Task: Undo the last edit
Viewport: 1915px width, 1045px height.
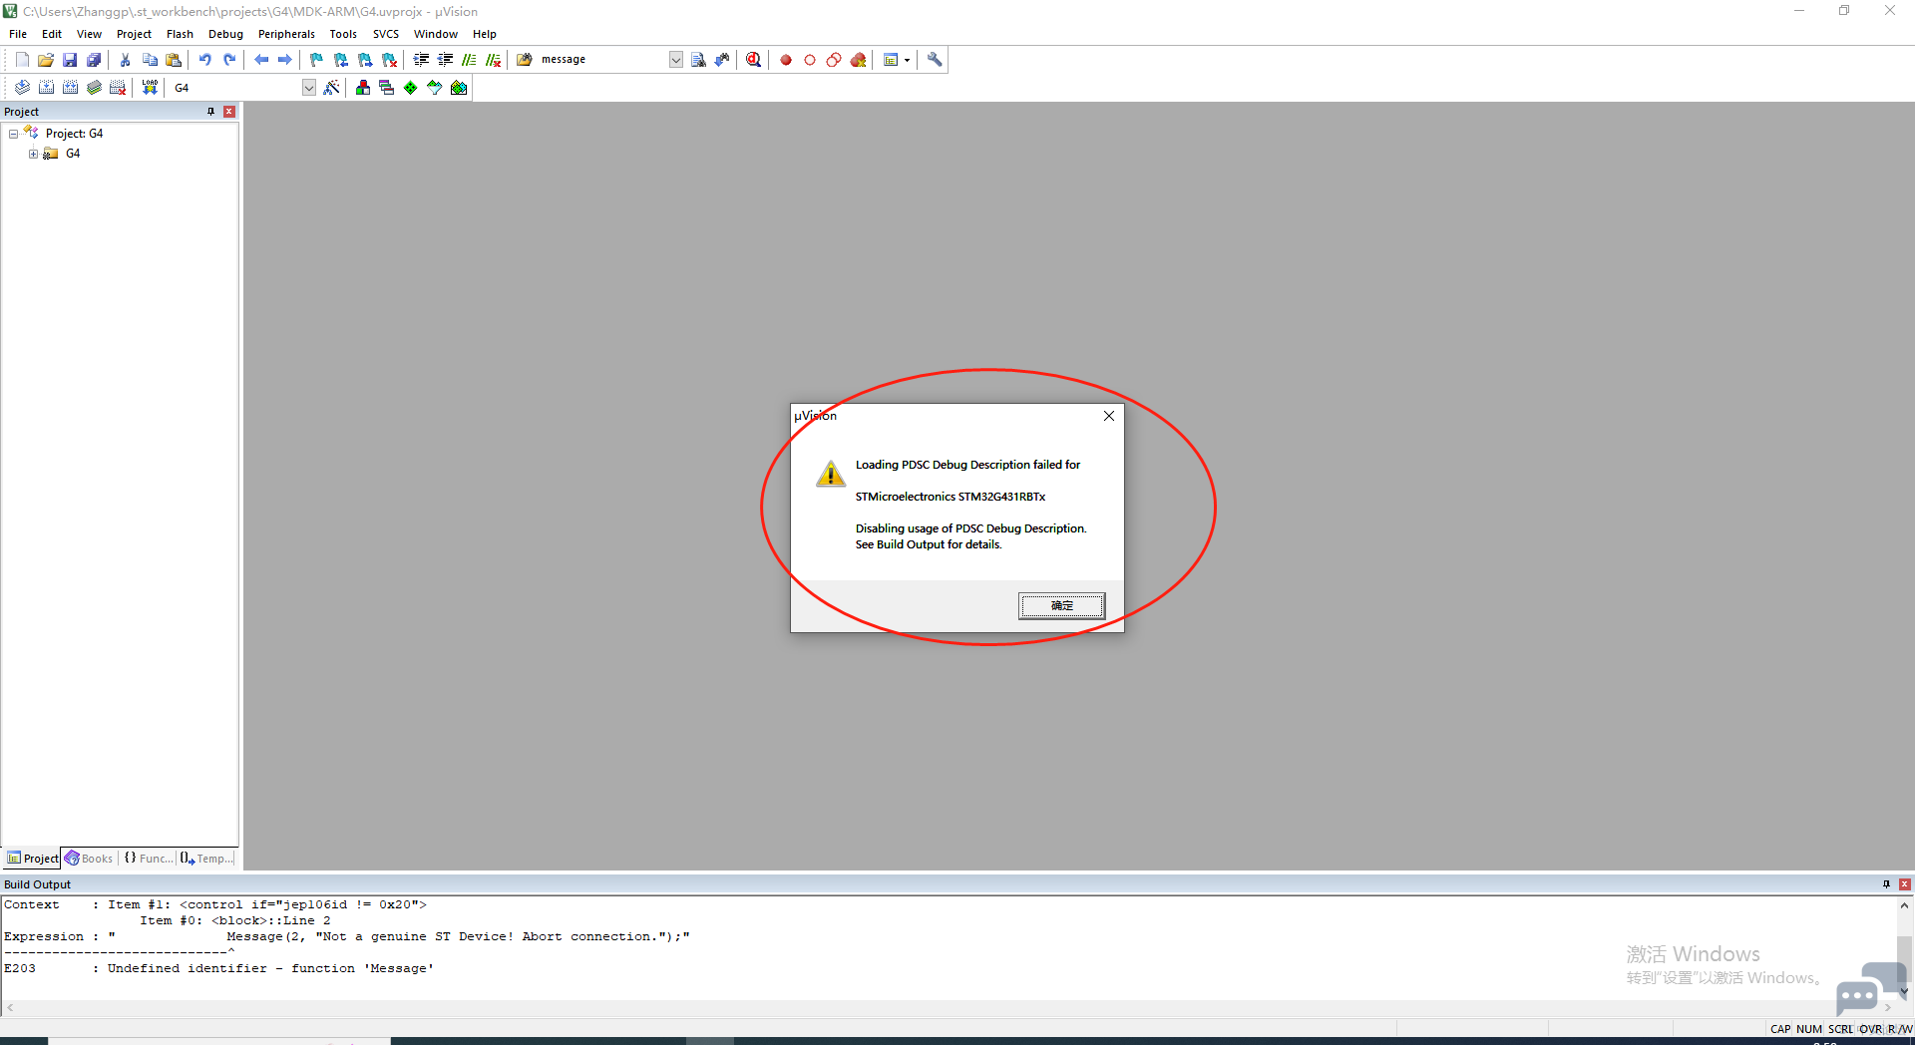Action: (205, 60)
